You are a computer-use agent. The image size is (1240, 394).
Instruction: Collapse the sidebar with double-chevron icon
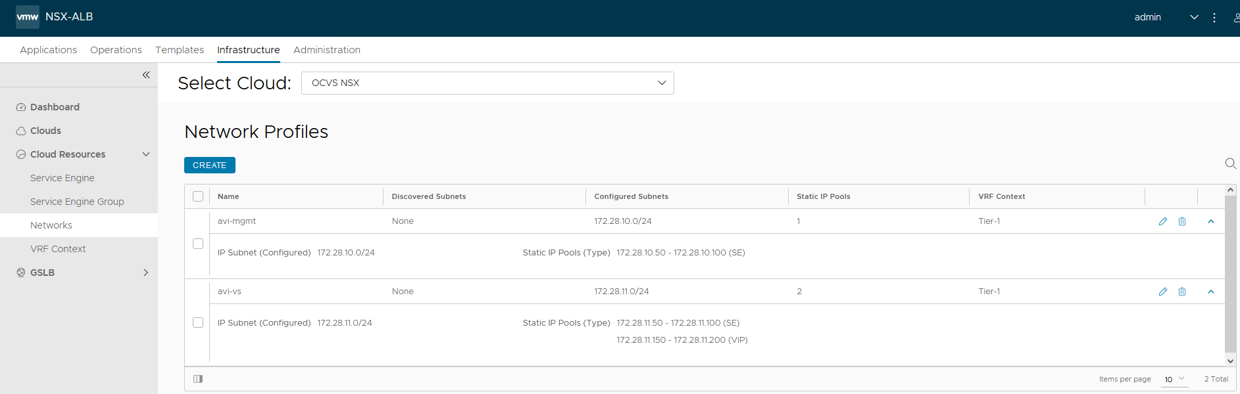point(146,75)
